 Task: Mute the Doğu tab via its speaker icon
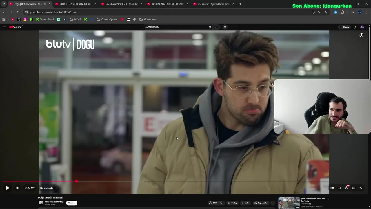[x=45, y=4]
